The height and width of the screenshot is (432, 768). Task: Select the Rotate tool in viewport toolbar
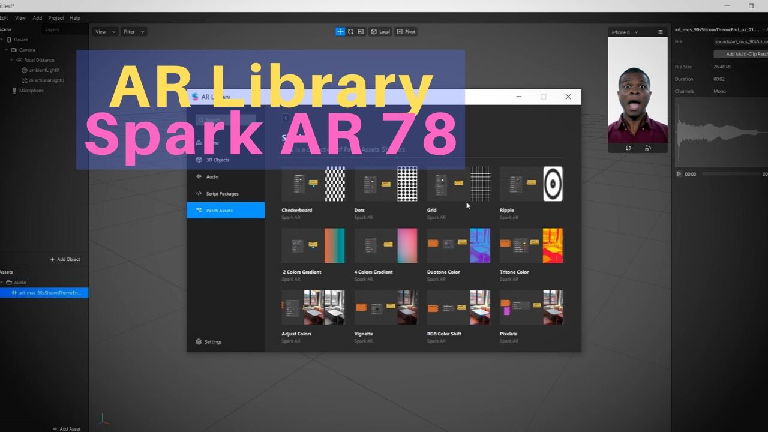click(350, 32)
